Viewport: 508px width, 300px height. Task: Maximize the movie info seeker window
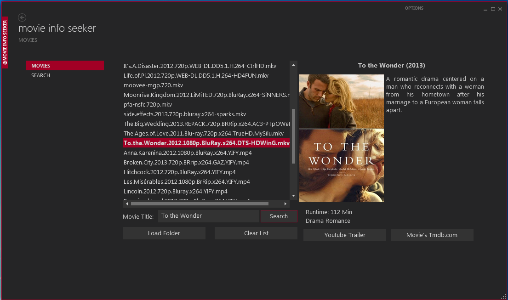tap(493, 9)
